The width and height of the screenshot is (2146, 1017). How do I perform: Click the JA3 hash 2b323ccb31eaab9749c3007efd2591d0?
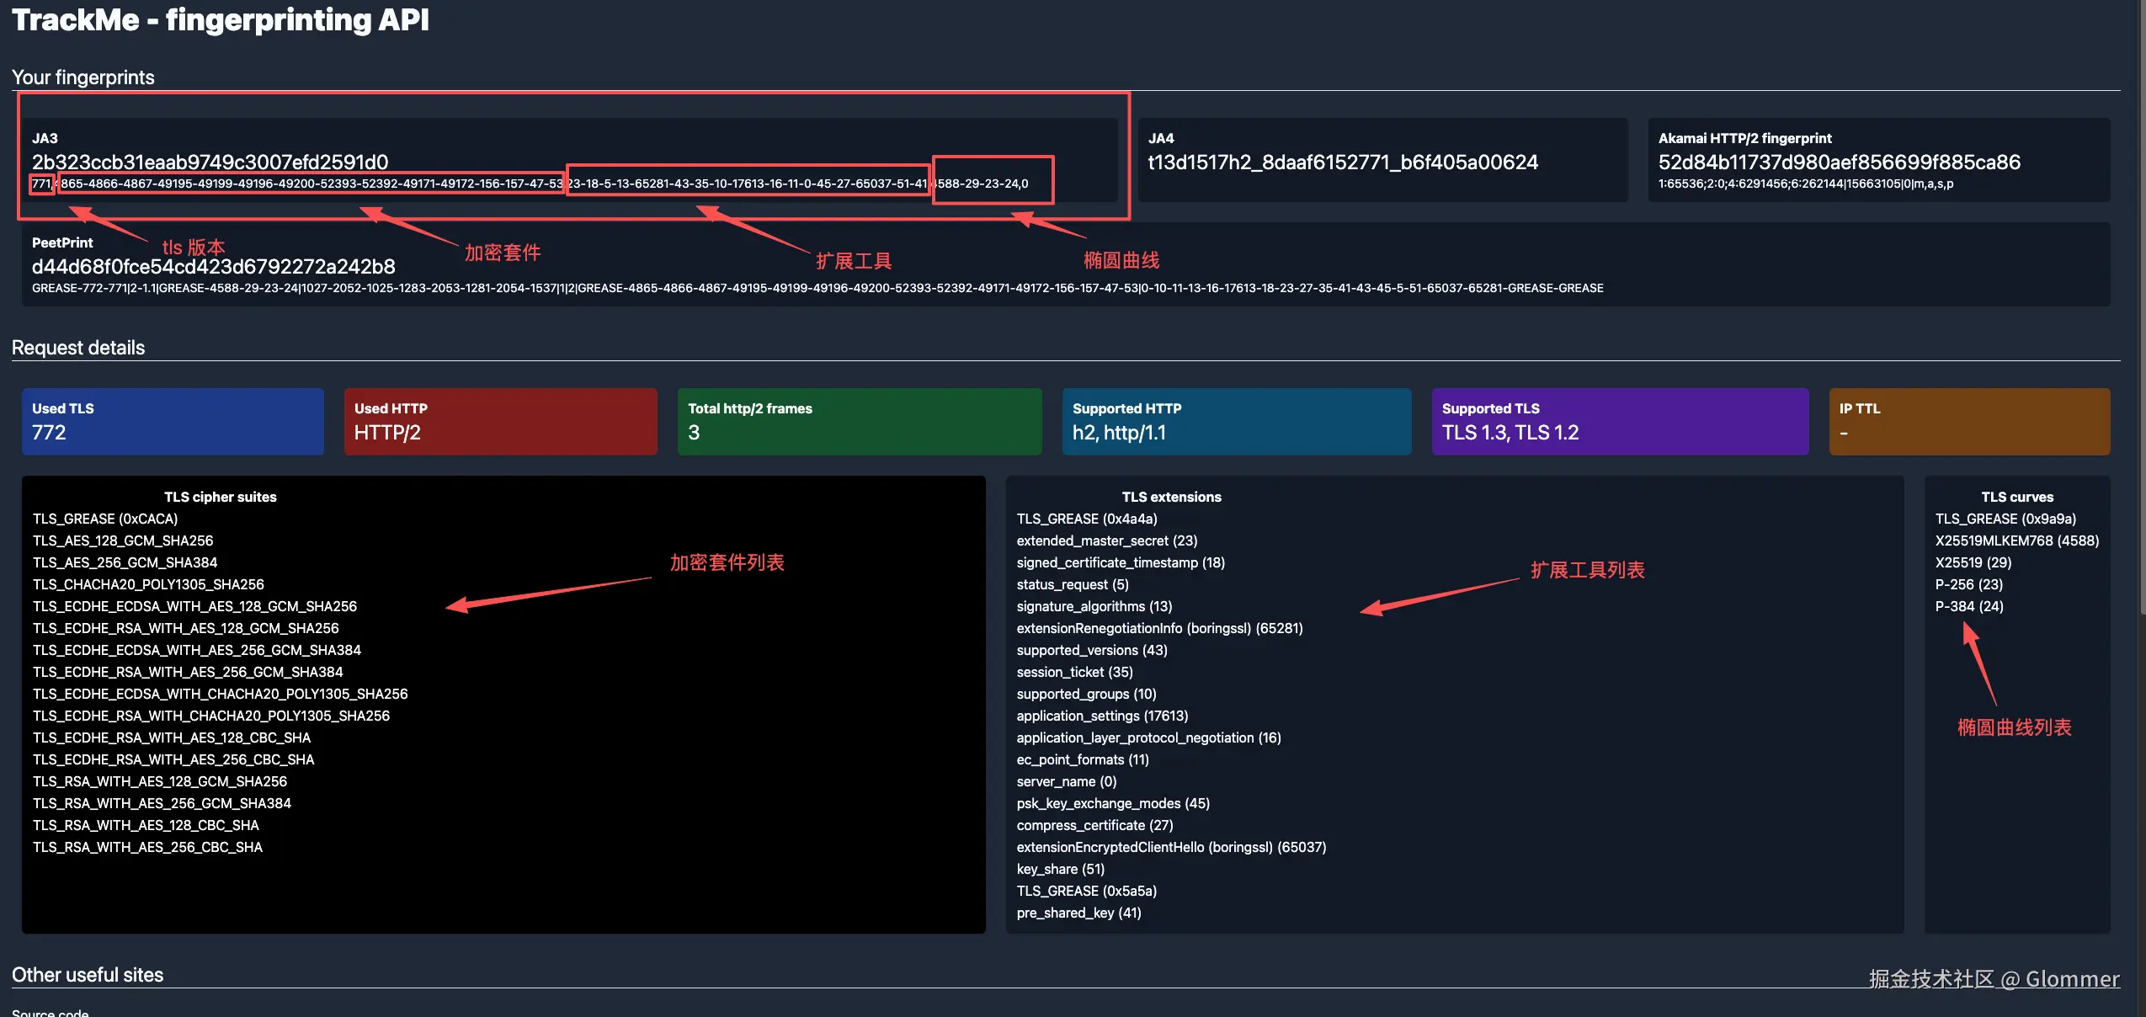point(210,162)
